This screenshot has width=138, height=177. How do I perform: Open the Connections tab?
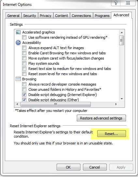click(81, 16)
